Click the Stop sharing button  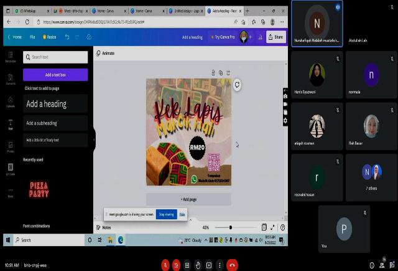(166, 214)
